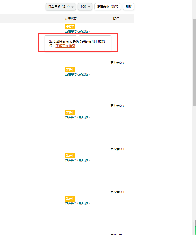
Task: Expand second order's 正在等待付款验证 status
Action: click(x=78, y=75)
